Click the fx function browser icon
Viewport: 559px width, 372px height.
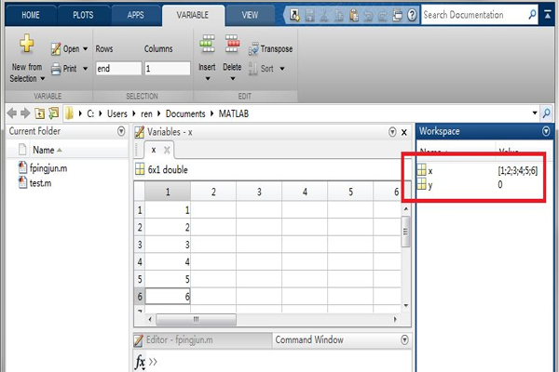point(140,362)
